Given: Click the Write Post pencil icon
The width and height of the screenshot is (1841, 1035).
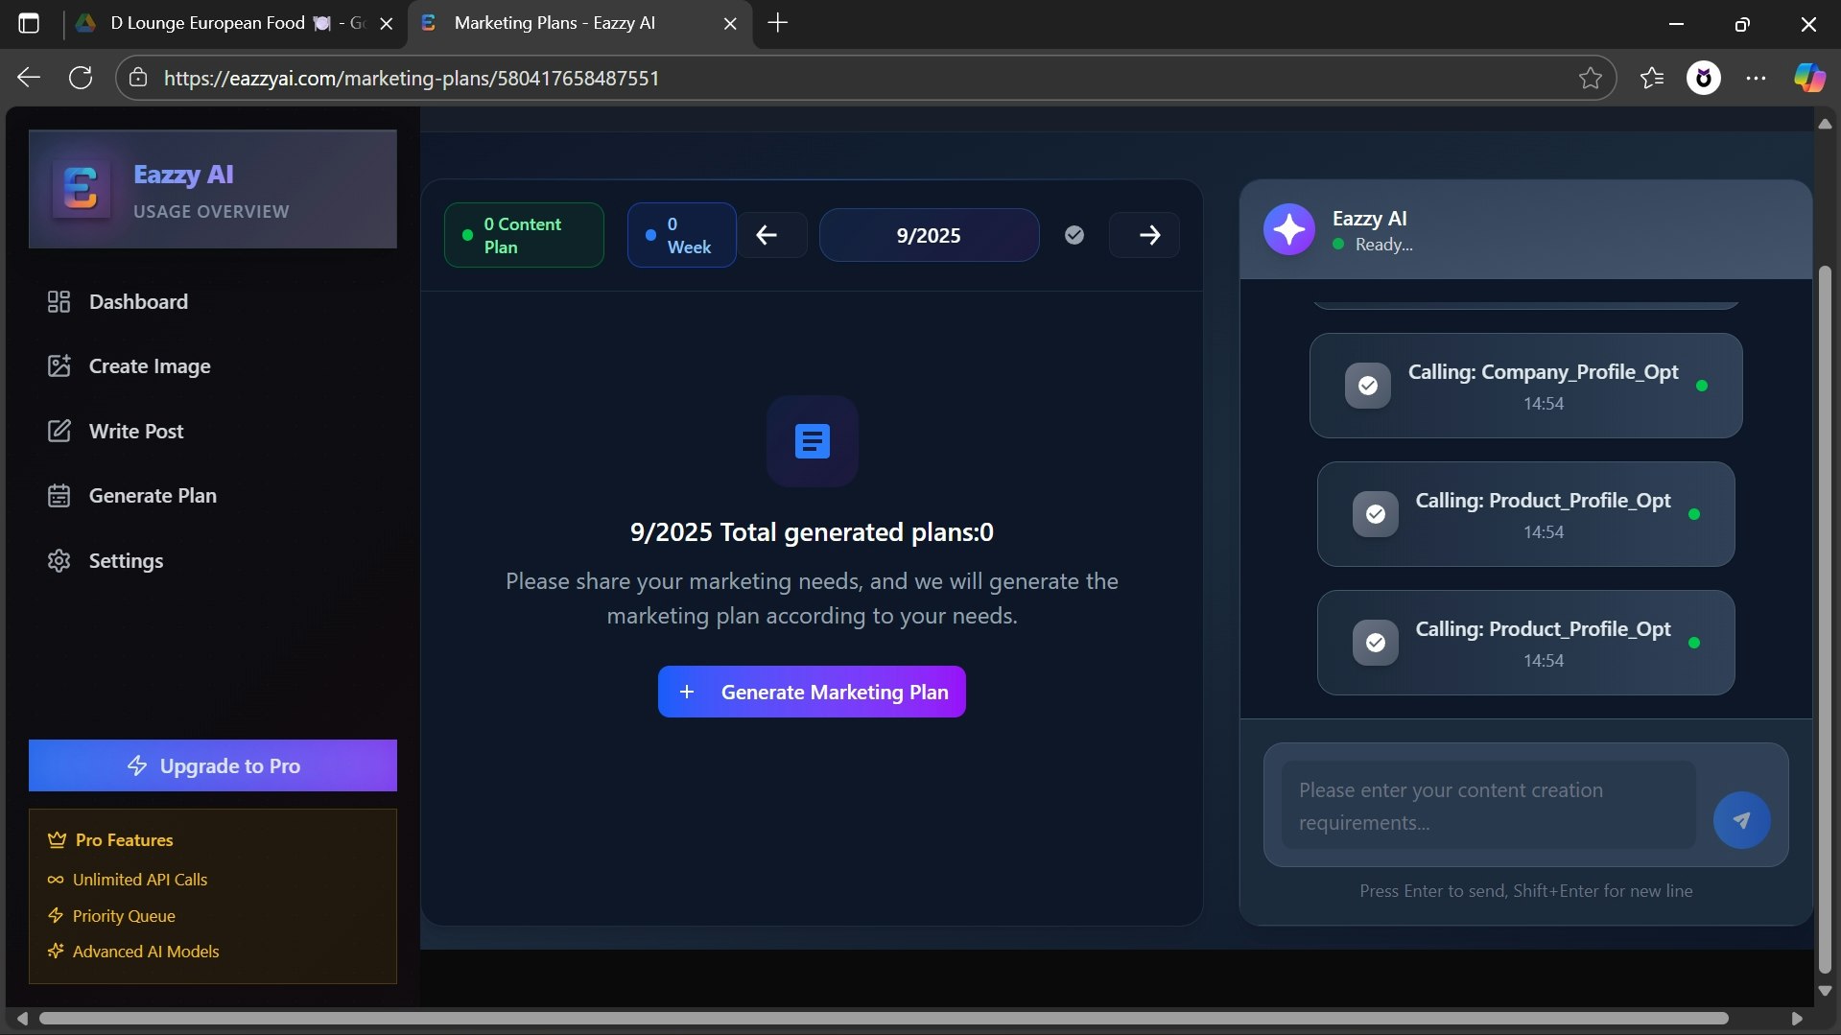Looking at the screenshot, I should click(x=59, y=431).
